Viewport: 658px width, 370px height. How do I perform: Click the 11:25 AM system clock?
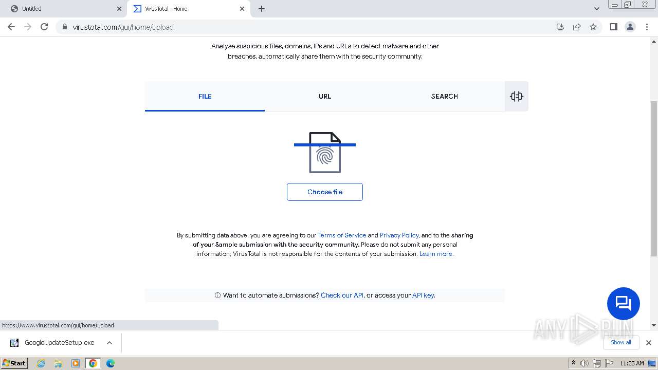click(x=632, y=363)
